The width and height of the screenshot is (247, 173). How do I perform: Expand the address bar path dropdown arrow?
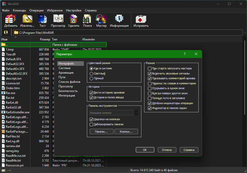click(244, 33)
